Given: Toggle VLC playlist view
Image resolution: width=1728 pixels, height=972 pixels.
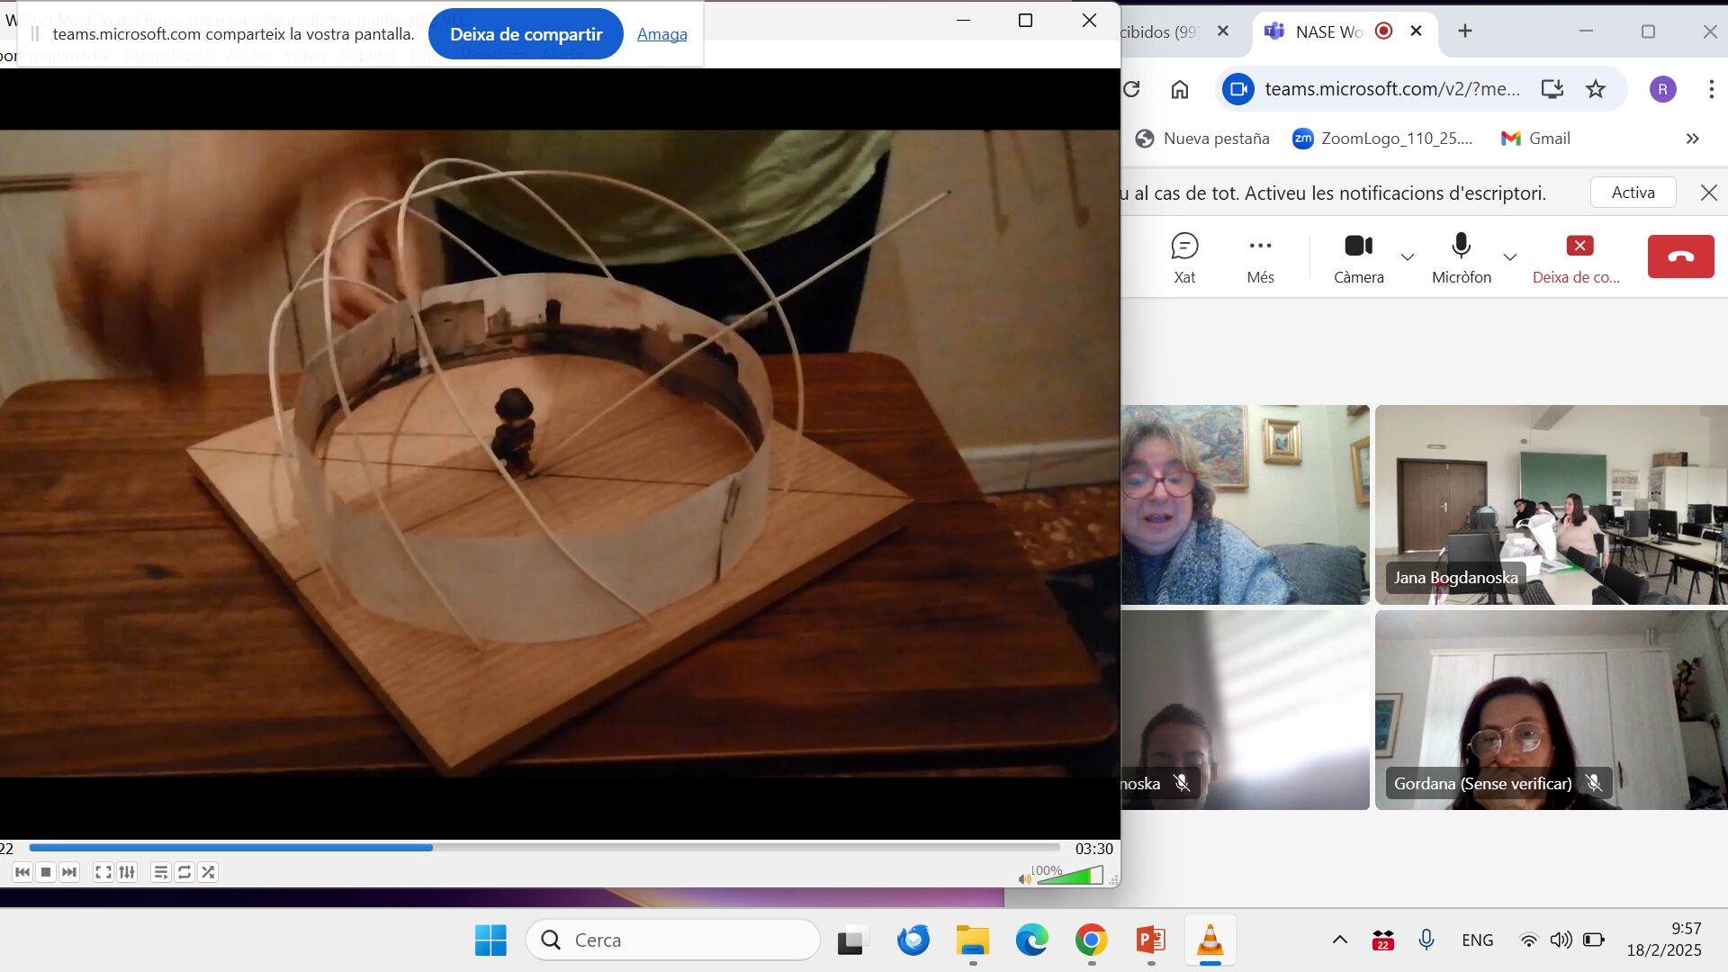Looking at the screenshot, I should click(161, 872).
